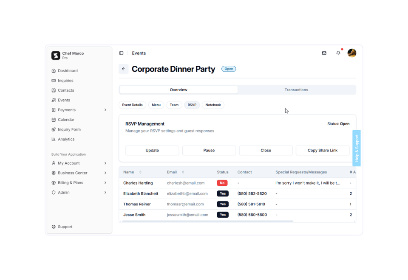
Task: Expand the Billing & Plans chevron
Action: coord(105,182)
